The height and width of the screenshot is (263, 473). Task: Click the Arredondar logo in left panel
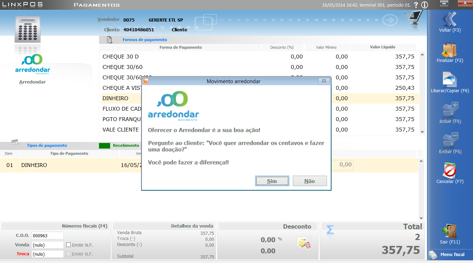[x=32, y=64]
